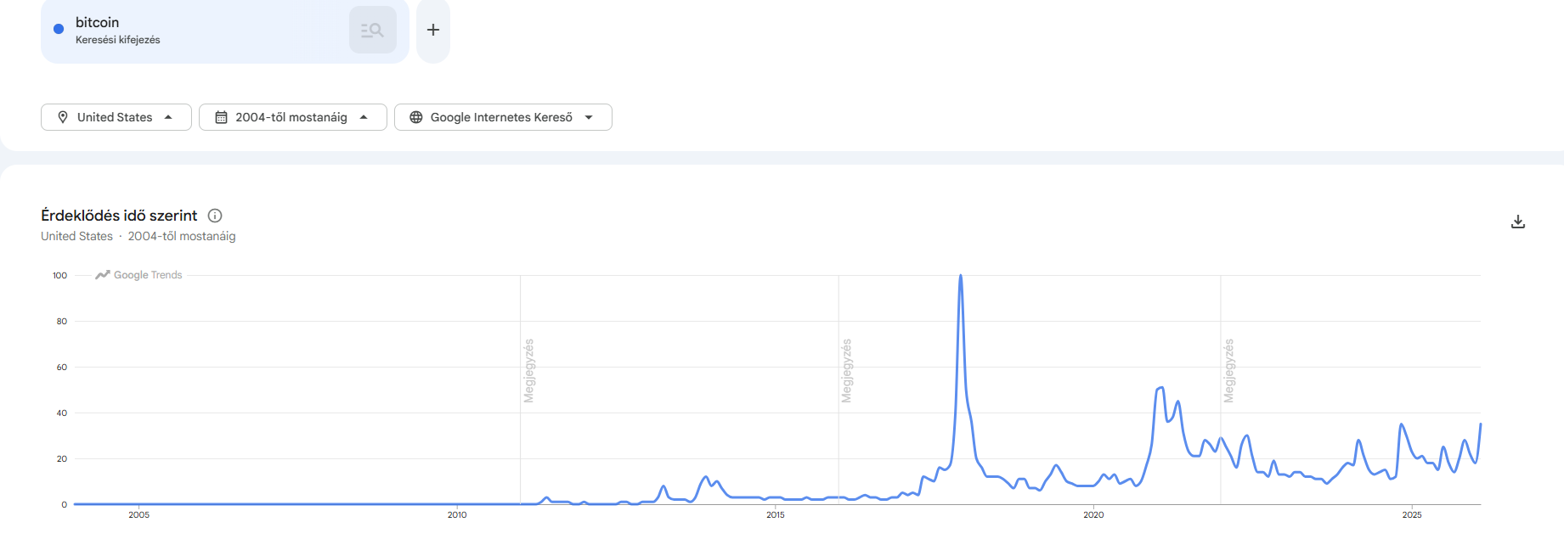Click the Megjegyzés note marker near 2022
The image size is (1564, 539).
coord(1228,371)
